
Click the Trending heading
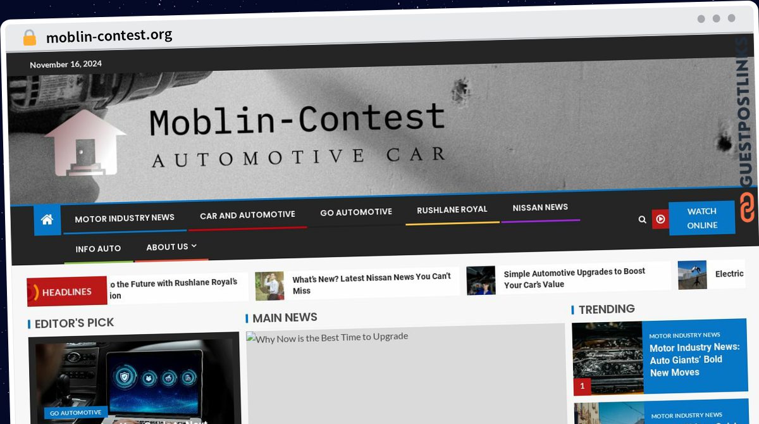click(607, 309)
